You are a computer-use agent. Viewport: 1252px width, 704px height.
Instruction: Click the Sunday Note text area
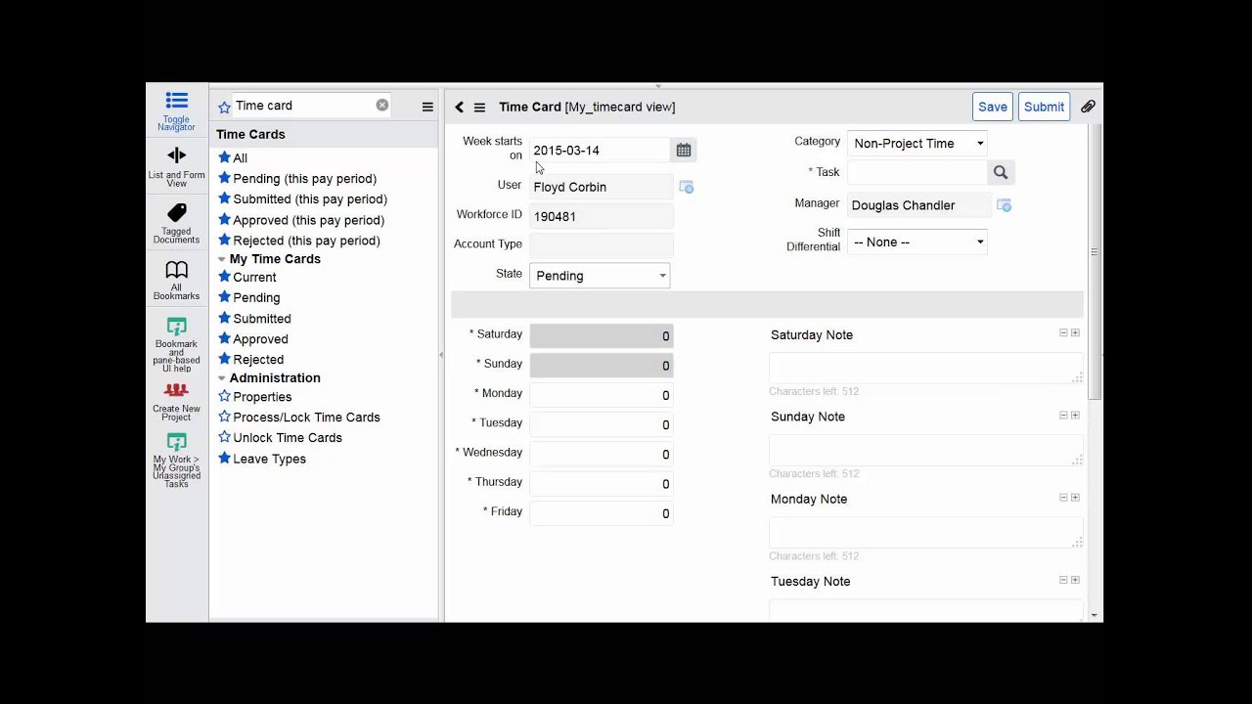(925, 450)
